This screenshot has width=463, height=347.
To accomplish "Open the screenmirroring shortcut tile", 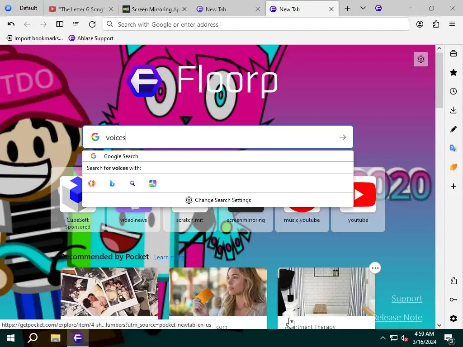I will click(x=246, y=220).
